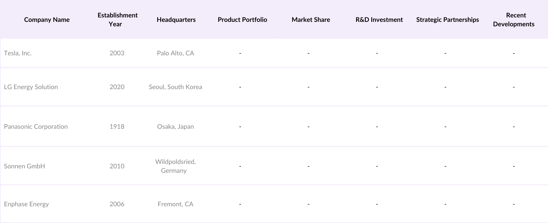Image resolution: width=548 pixels, height=223 pixels.
Task: Click Sonnen GmbH's Product Portfolio dash cell
Action: pyautogui.click(x=240, y=166)
